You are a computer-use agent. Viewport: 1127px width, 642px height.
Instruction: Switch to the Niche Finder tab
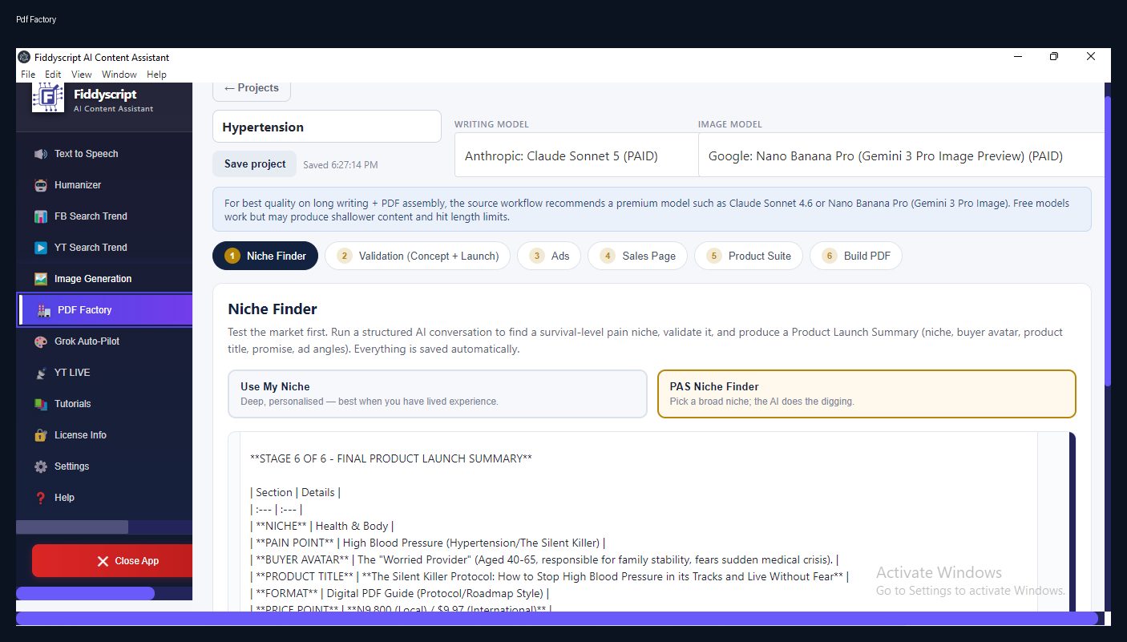click(x=265, y=256)
